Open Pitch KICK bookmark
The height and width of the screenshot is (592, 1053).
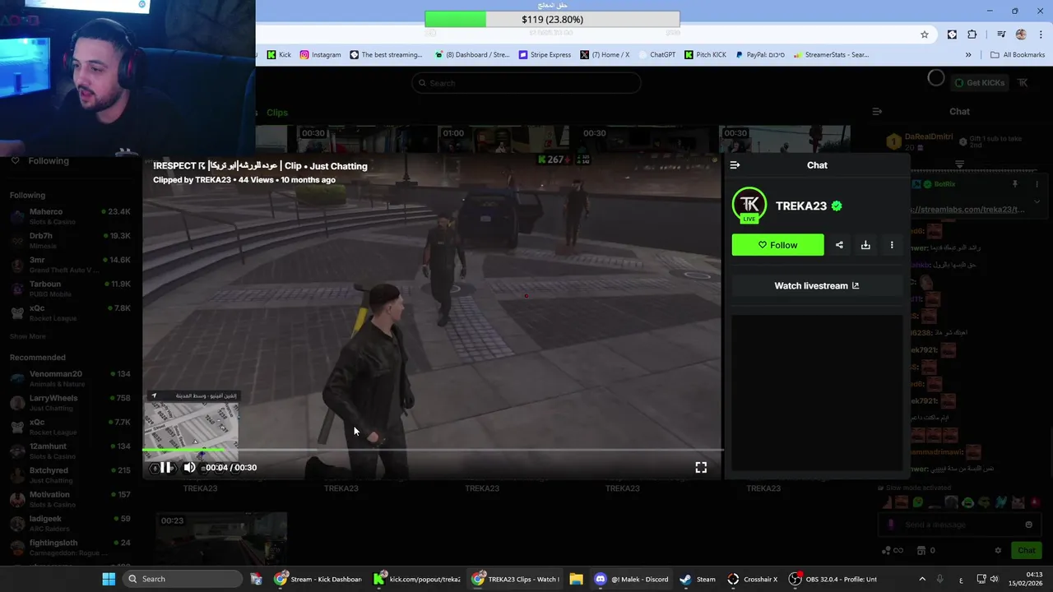[x=705, y=55]
